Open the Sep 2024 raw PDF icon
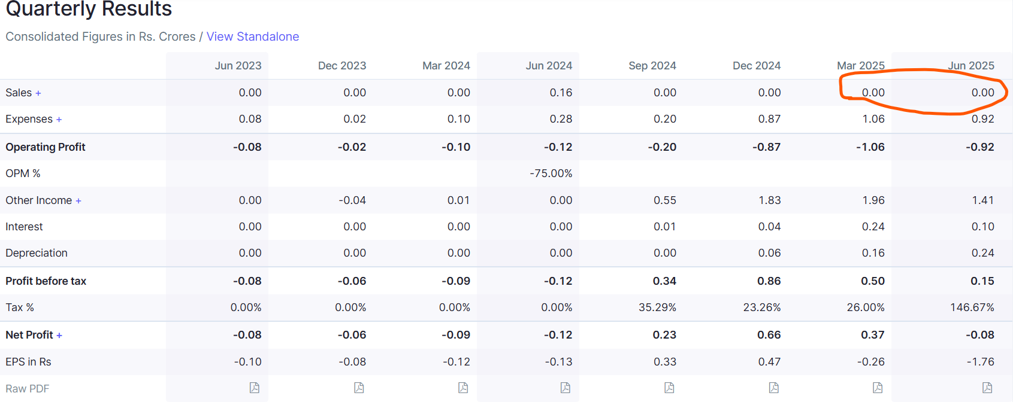This screenshot has width=1013, height=402. (669, 388)
